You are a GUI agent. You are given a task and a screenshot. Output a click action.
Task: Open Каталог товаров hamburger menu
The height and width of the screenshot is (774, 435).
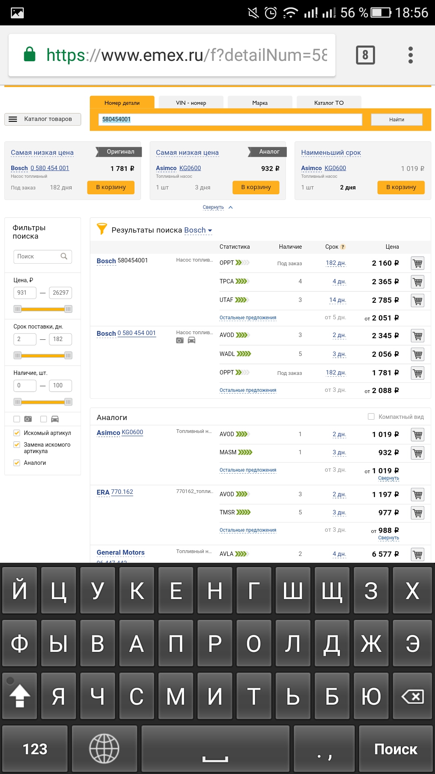coord(43,119)
